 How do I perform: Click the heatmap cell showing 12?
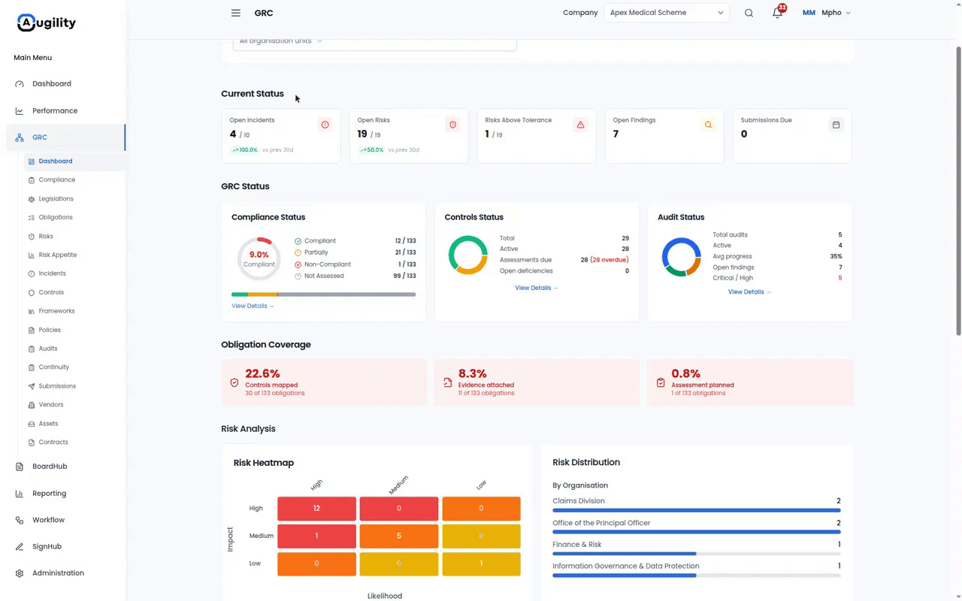(x=316, y=509)
